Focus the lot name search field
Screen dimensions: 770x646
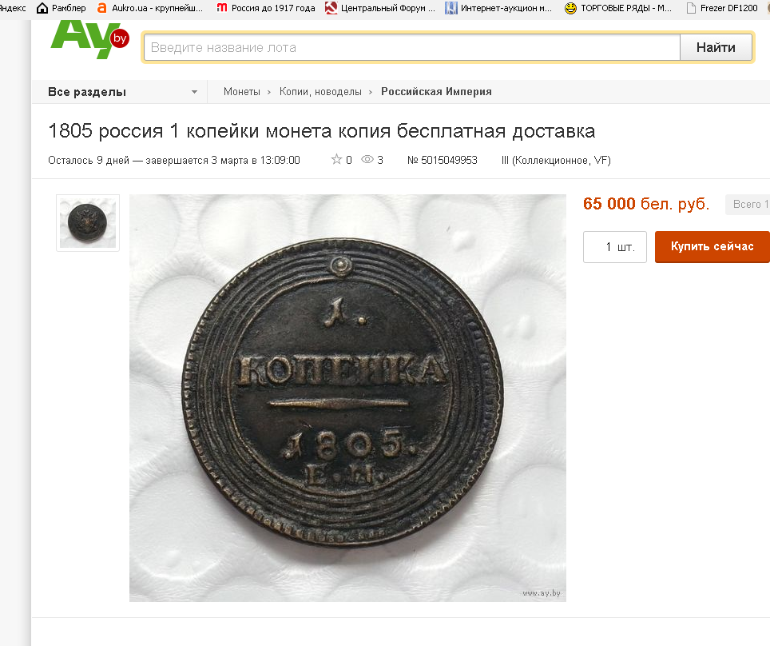click(412, 47)
